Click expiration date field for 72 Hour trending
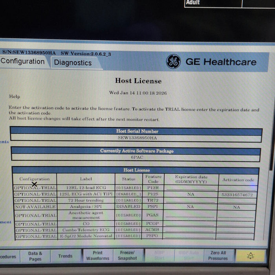This screenshot has height=275, width=275. 191,200
